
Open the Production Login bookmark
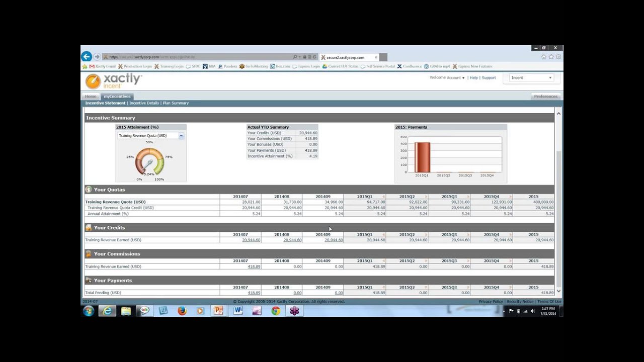coord(134,66)
